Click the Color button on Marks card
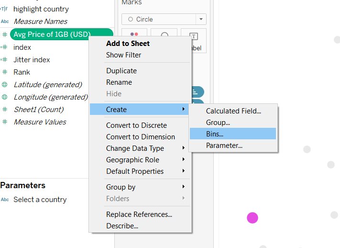The height and width of the screenshot is (248, 340). (x=134, y=37)
